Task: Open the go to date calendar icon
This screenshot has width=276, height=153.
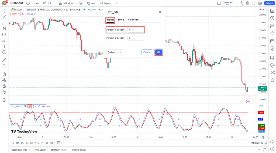Action: (58, 143)
